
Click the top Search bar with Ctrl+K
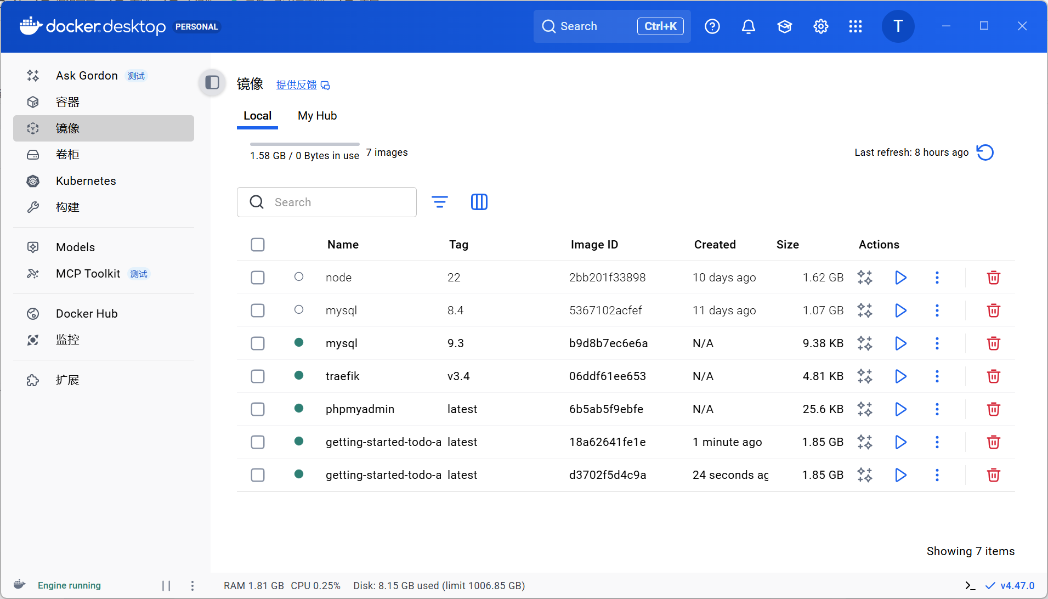tap(612, 26)
